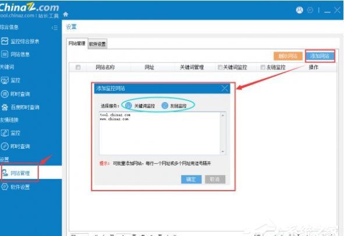Click the blue 添加网站 button

pos(320,56)
